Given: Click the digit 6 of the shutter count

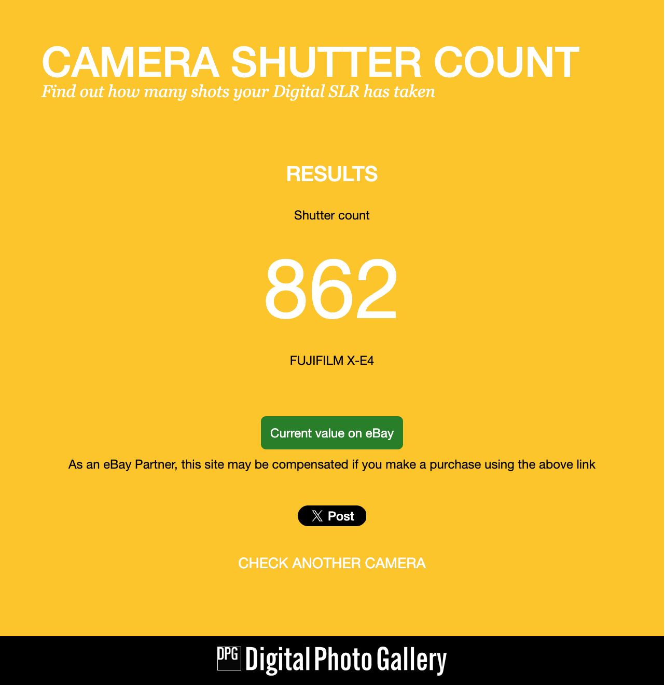Looking at the screenshot, I should (331, 289).
